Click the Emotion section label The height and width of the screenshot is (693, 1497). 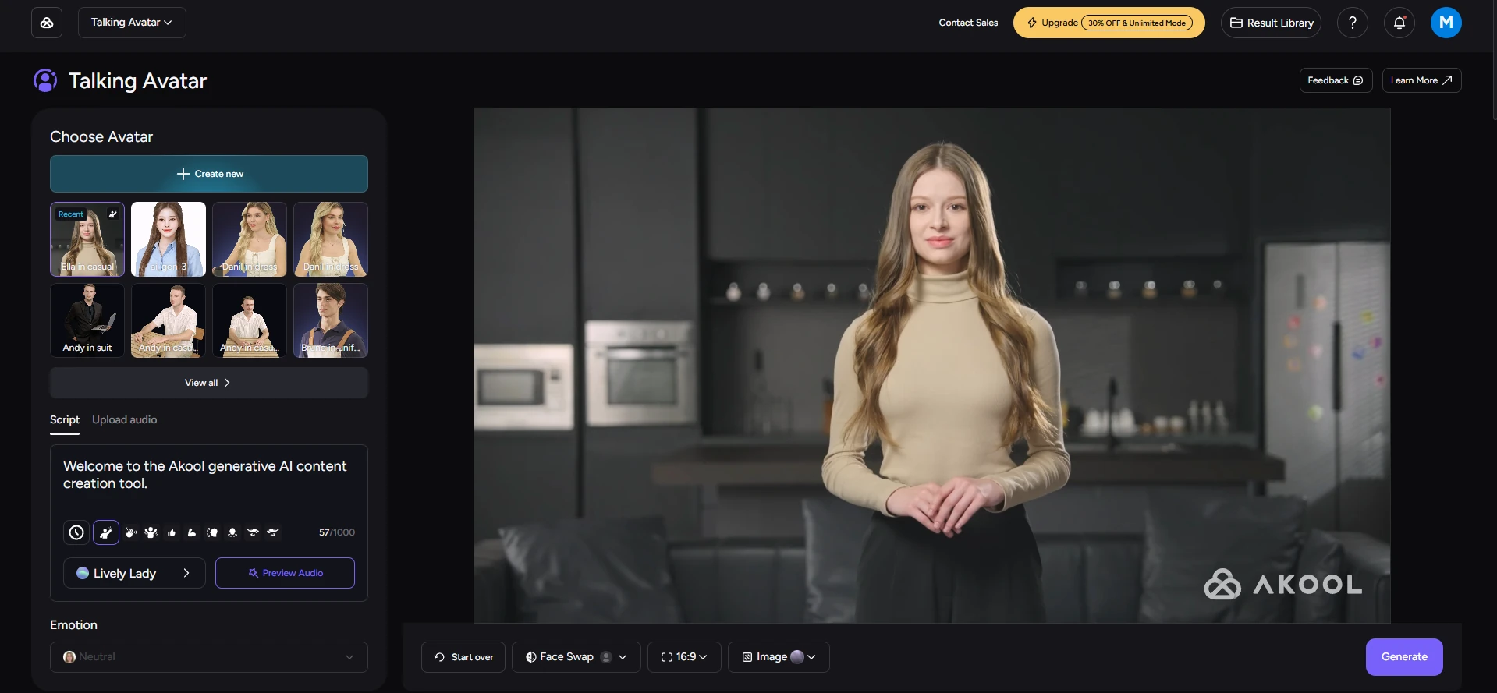[x=73, y=625]
